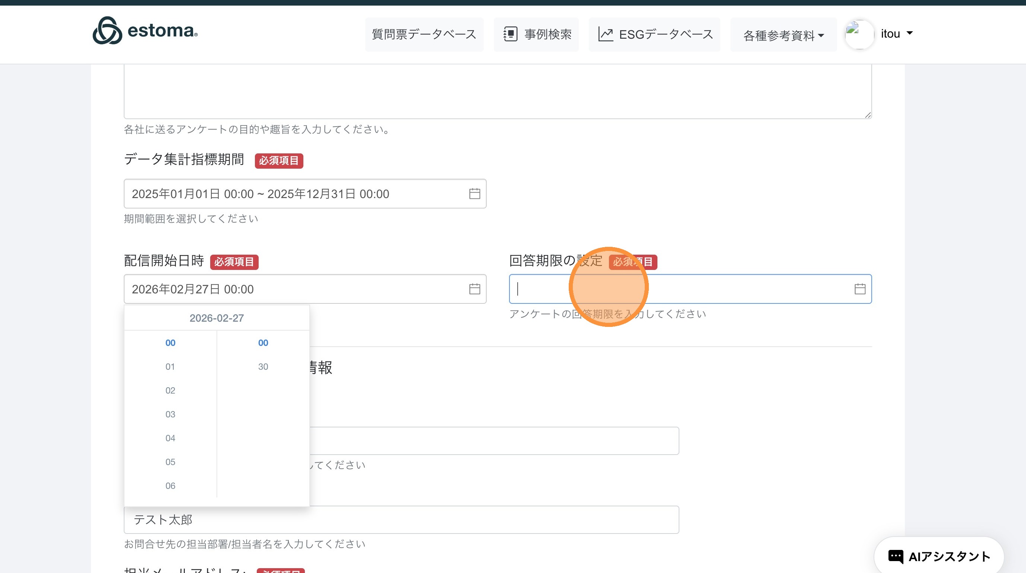Screen dimensions: 1026x573
Task: Click the 事例検索 book icon
Action: pos(510,34)
